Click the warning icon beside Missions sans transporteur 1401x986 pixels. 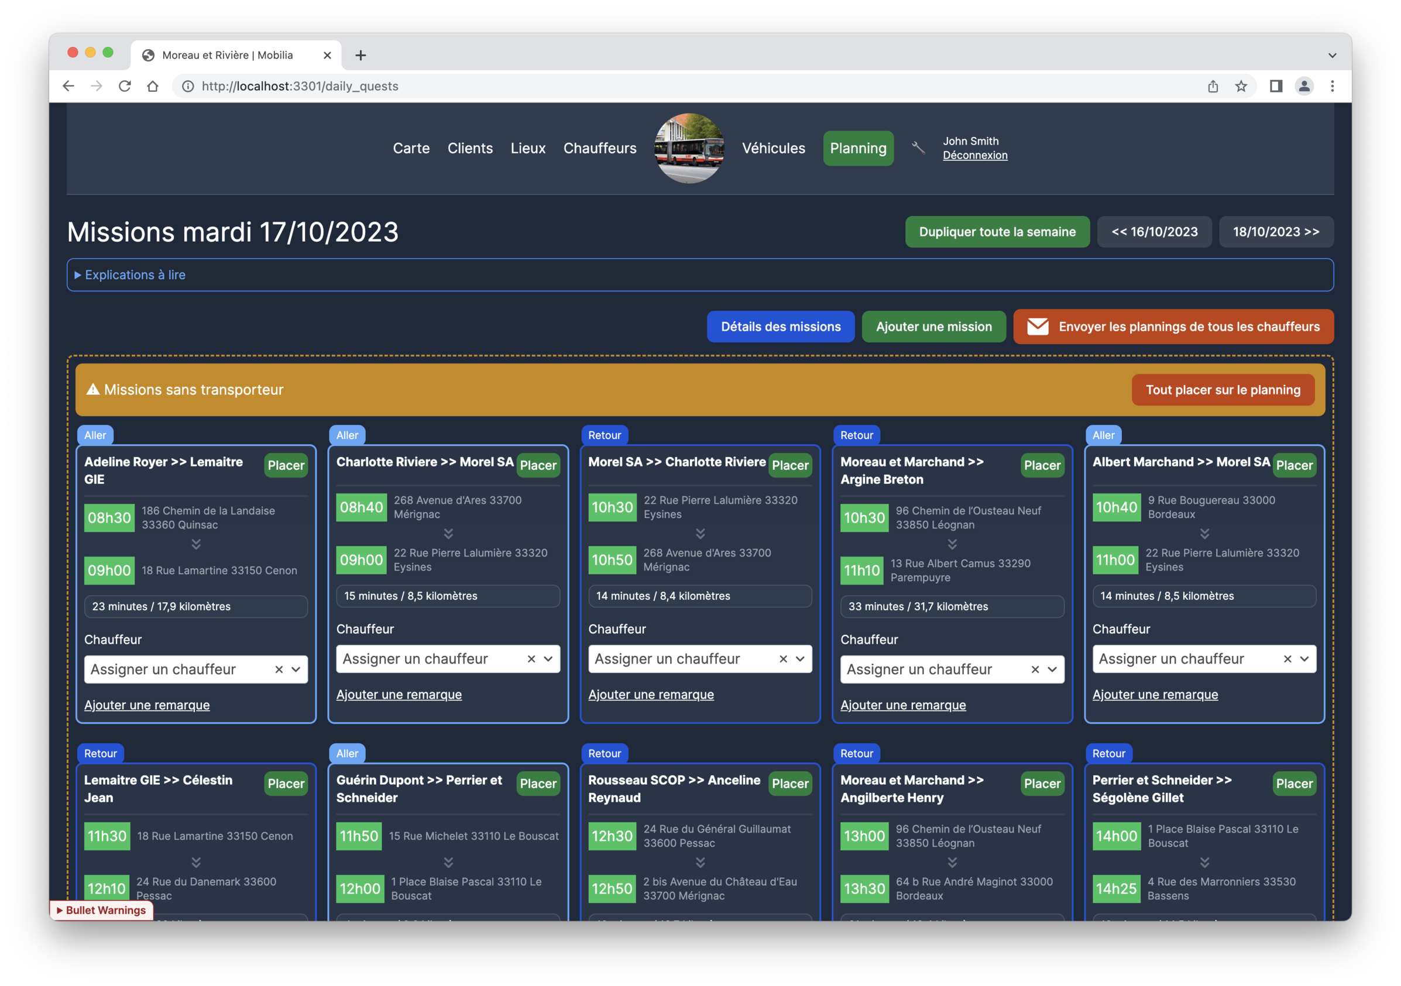92,389
